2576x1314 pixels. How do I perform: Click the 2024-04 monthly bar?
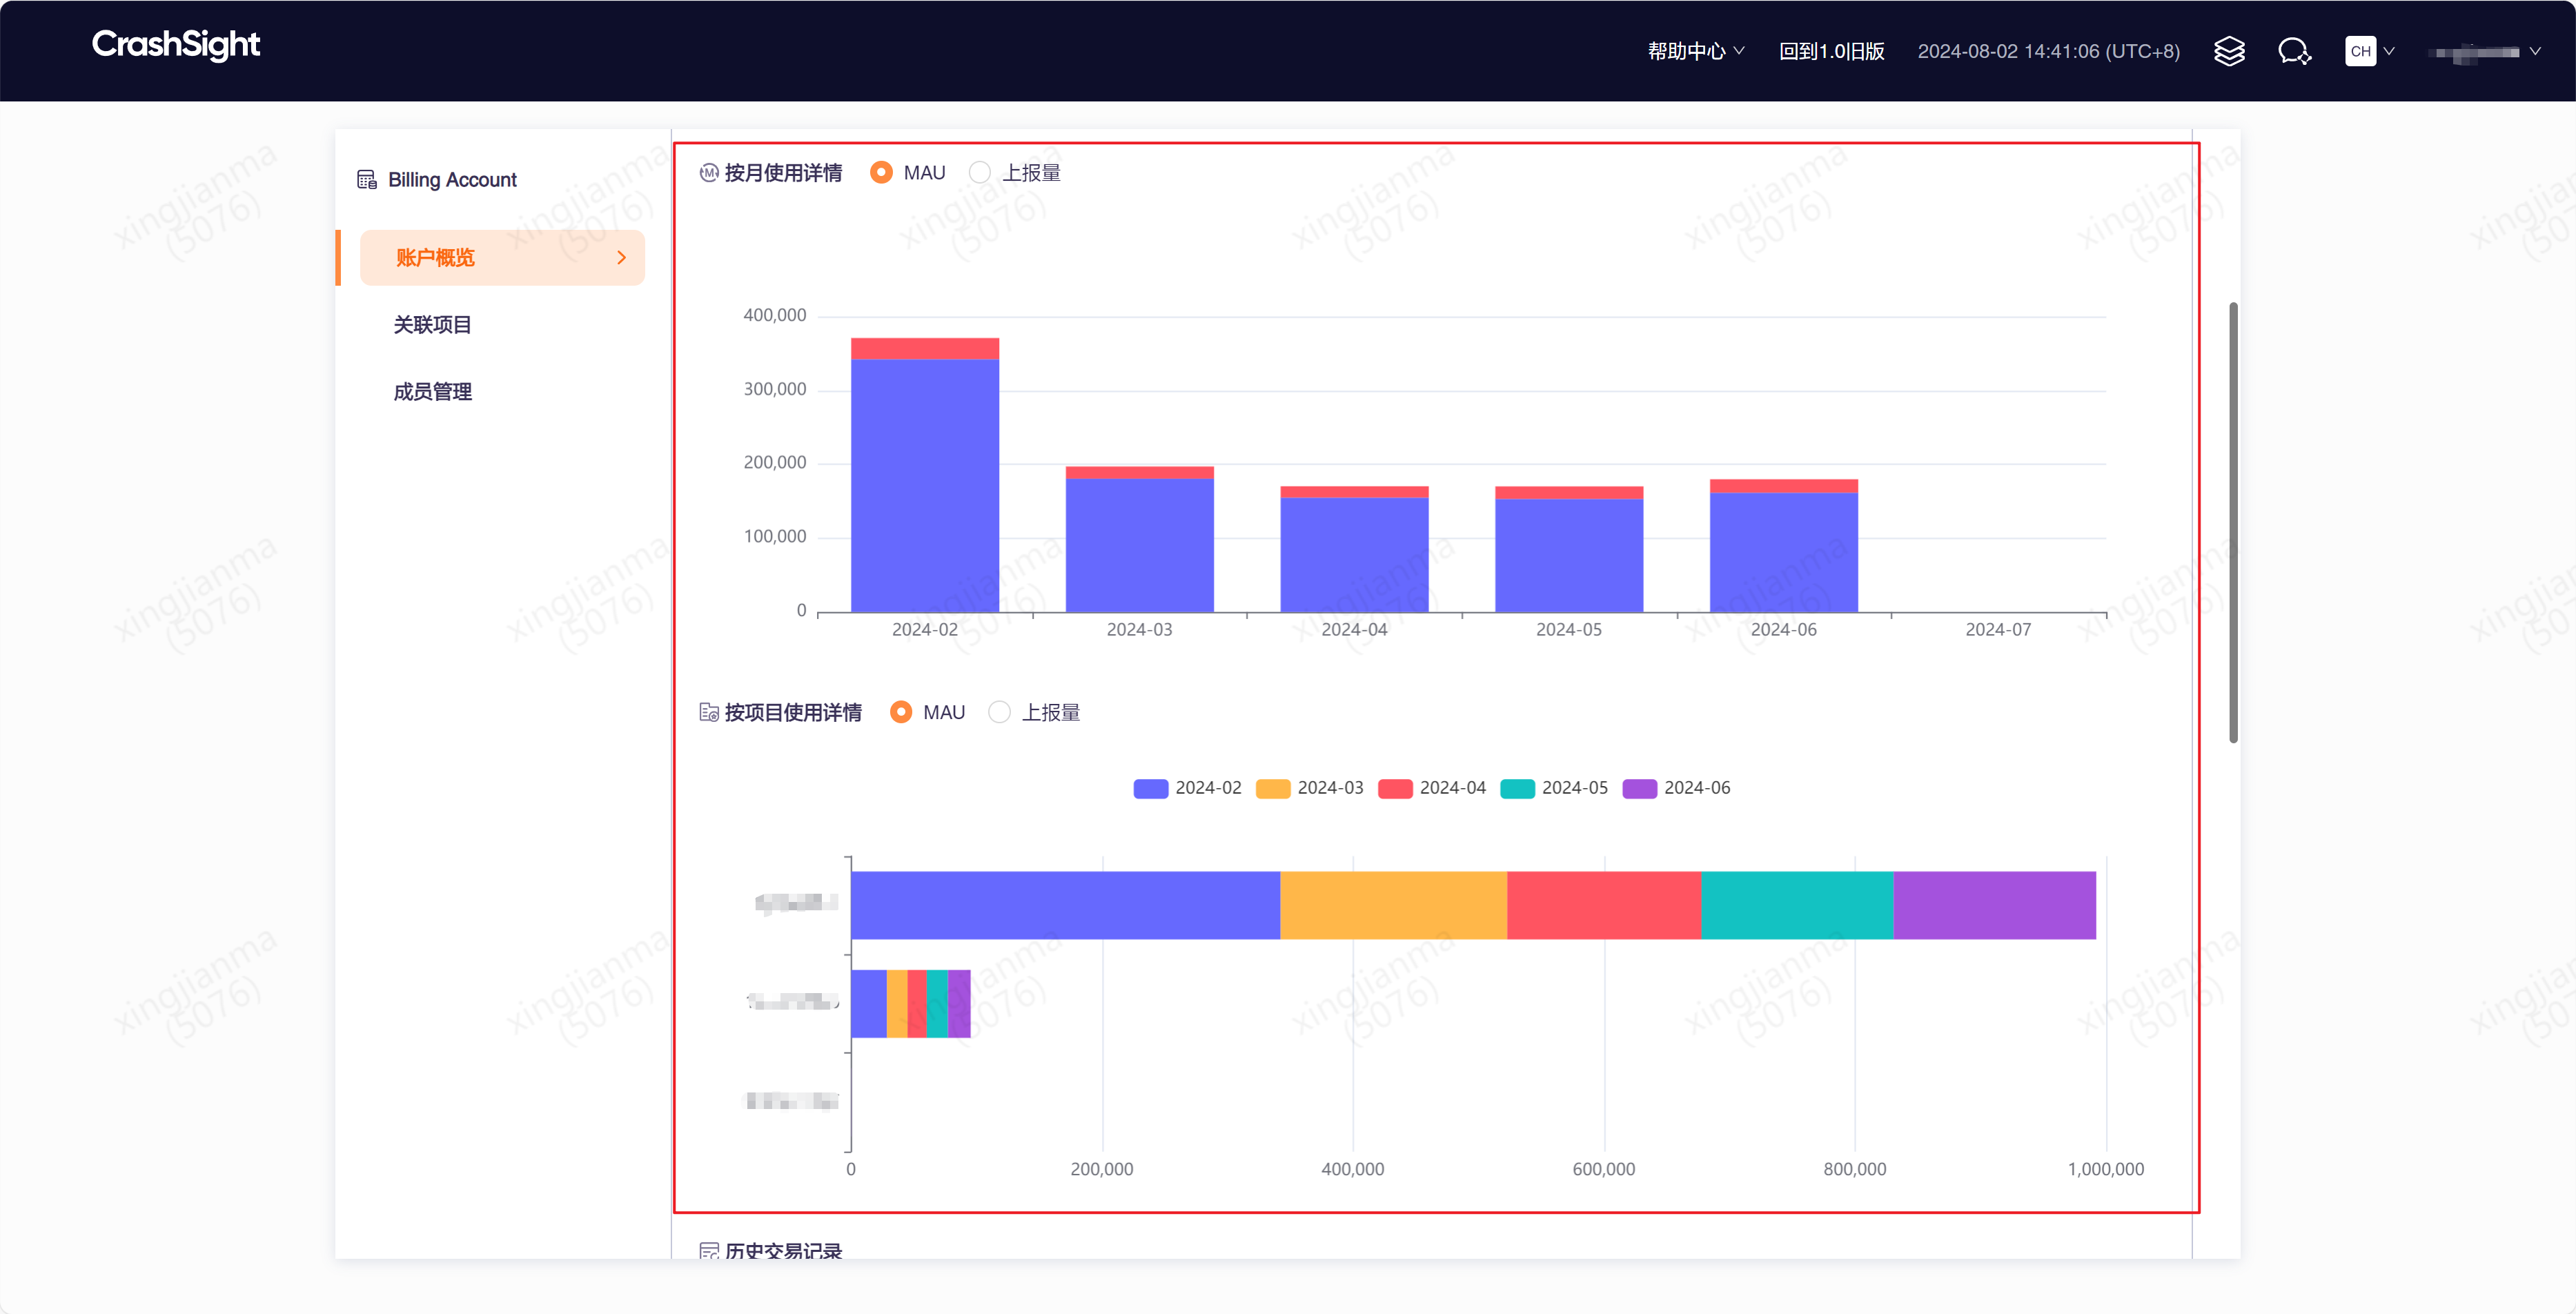click(x=1355, y=549)
